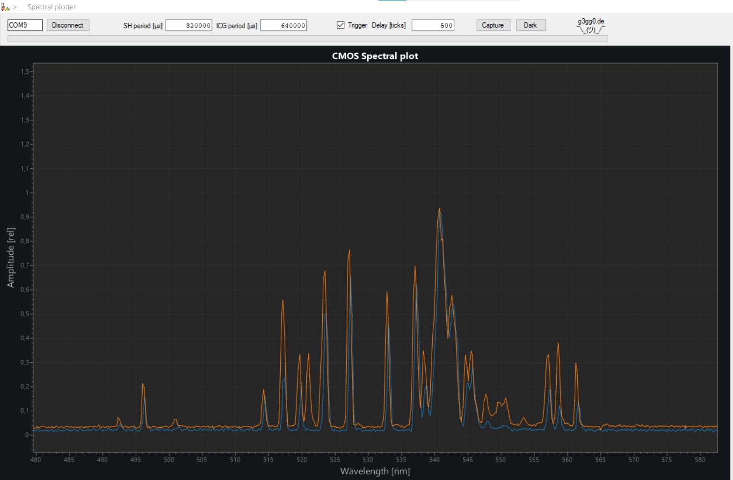This screenshot has width=733, height=480.
Task: Start a Capture
Action: [x=493, y=25]
